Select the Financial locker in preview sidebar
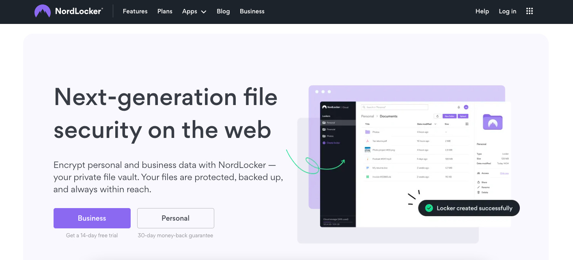 [x=338, y=129]
